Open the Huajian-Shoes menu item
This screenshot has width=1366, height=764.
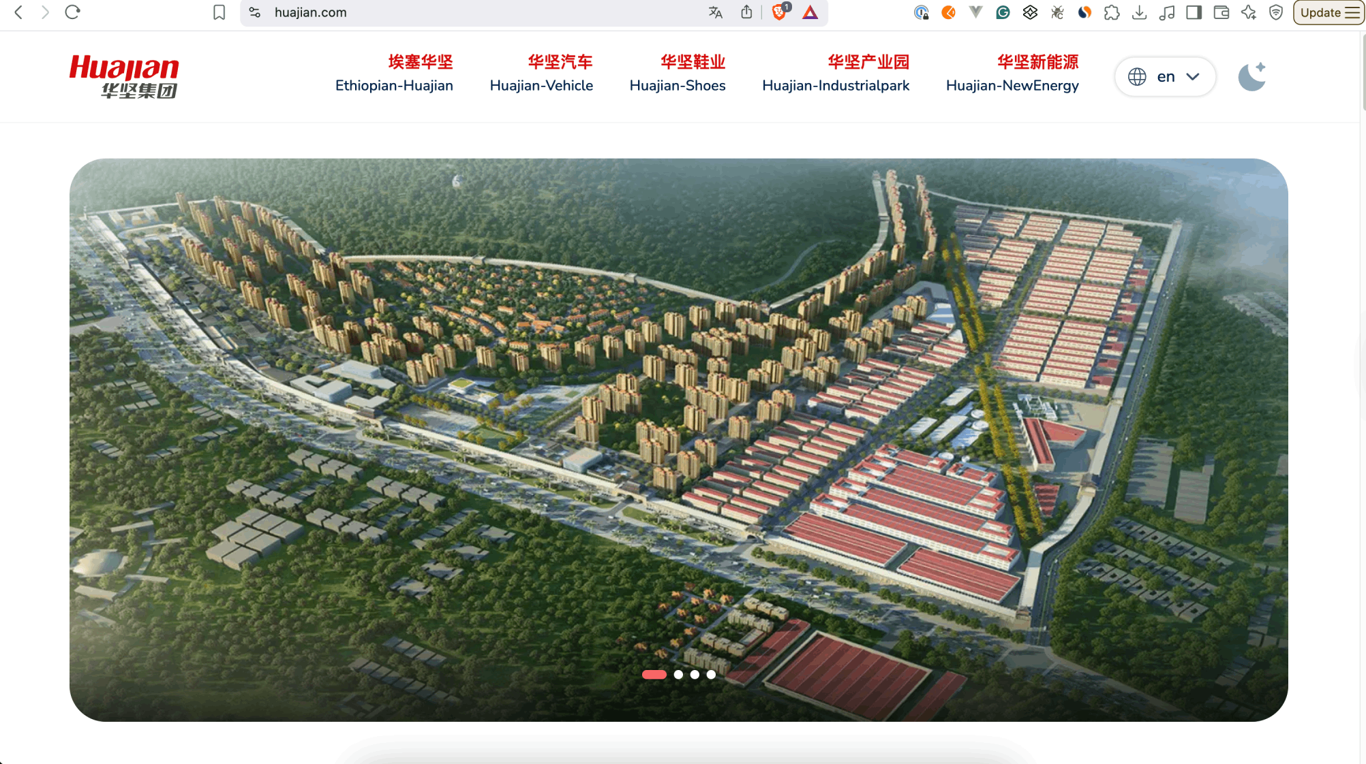[678, 74]
